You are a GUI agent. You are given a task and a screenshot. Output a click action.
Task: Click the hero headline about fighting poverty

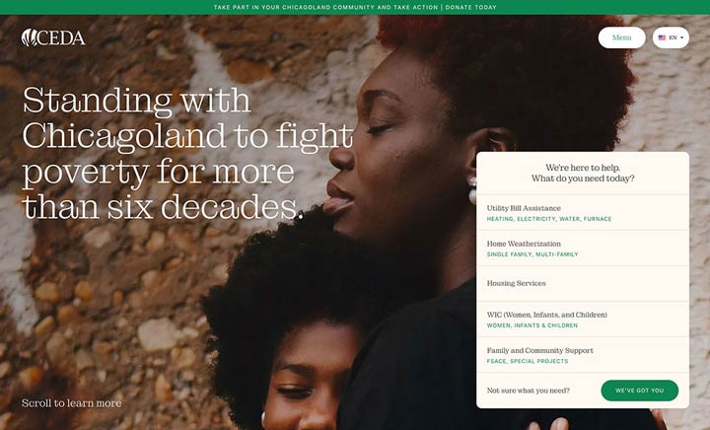point(187,153)
